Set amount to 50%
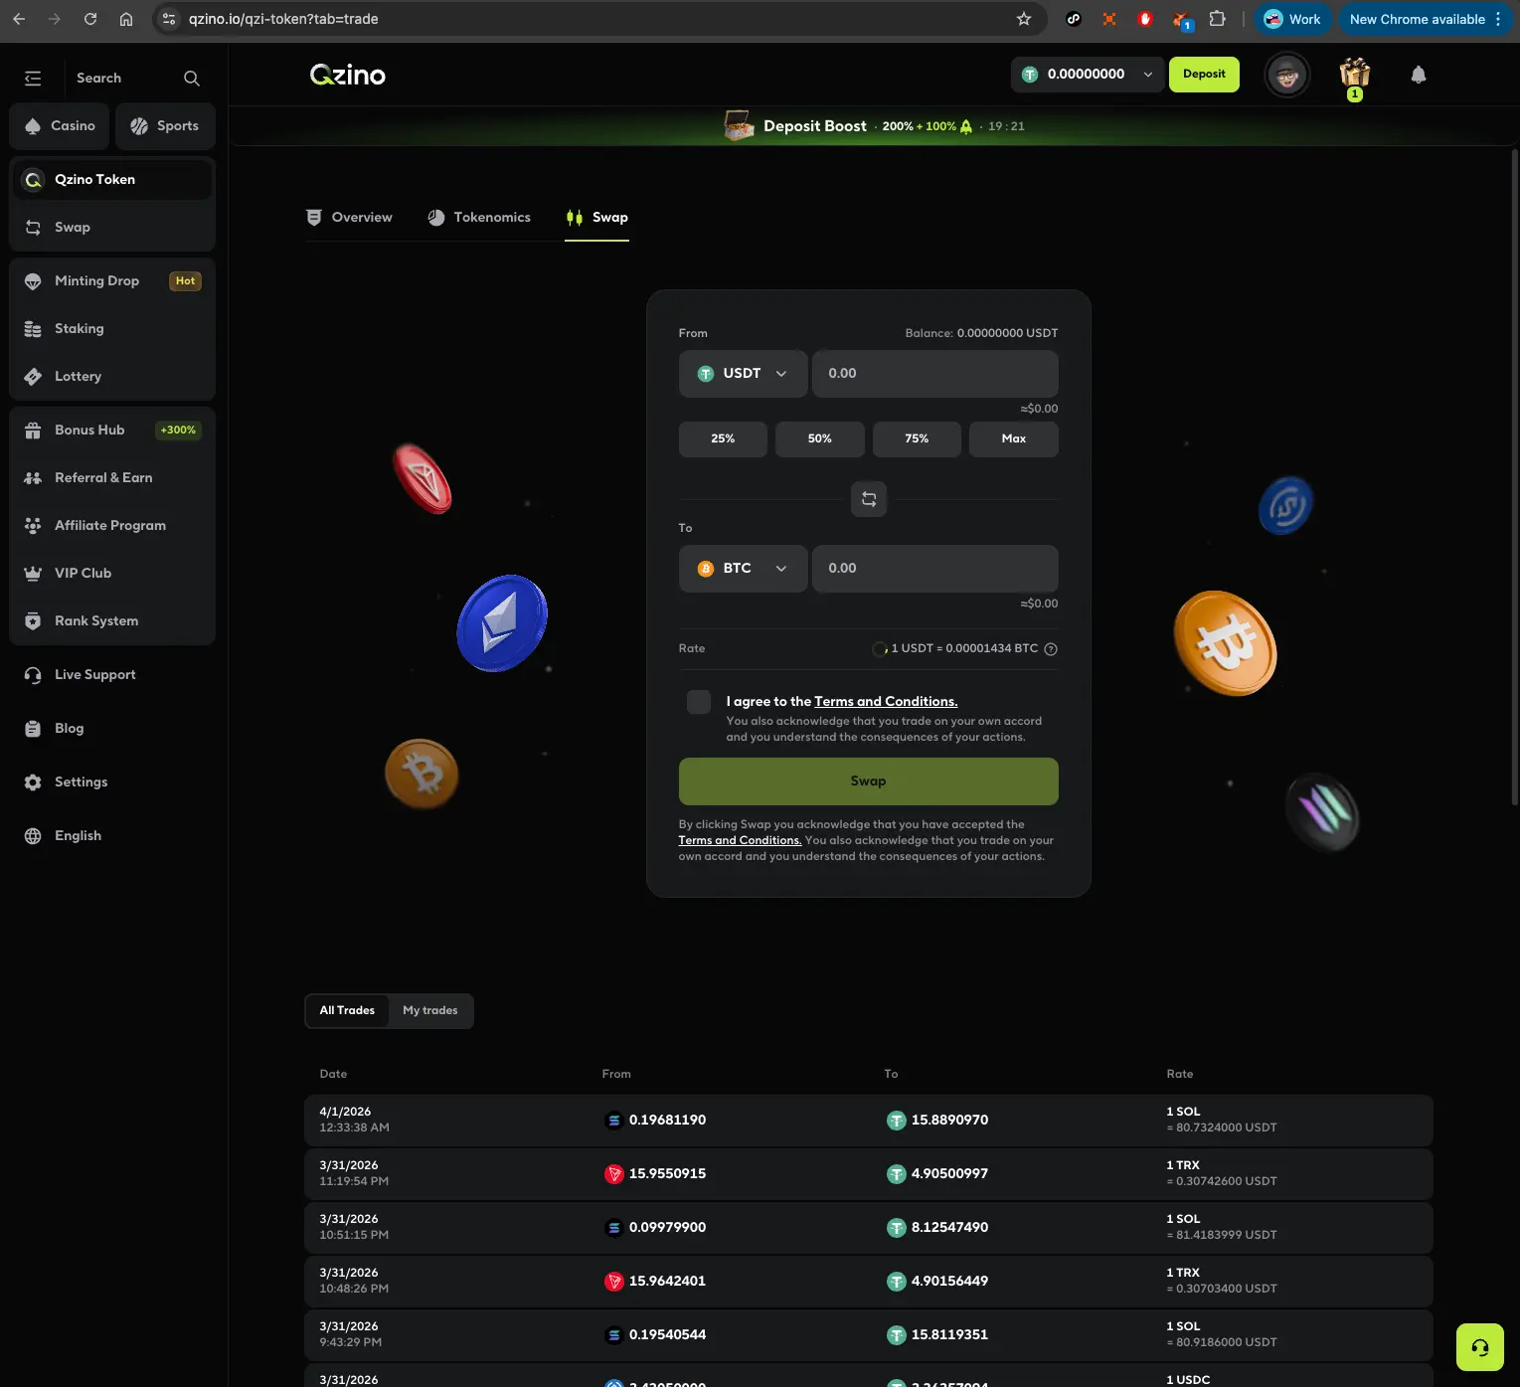Viewport: 1520px width, 1387px height. (819, 439)
